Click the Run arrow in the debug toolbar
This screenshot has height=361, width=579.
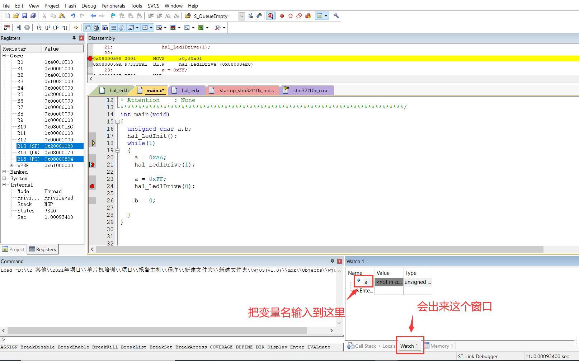coord(76,27)
